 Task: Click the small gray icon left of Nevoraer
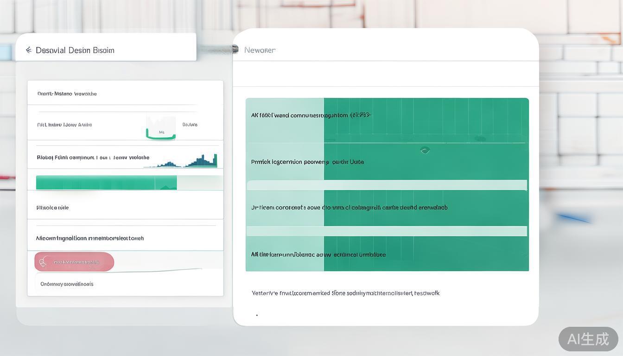click(x=235, y=49)
